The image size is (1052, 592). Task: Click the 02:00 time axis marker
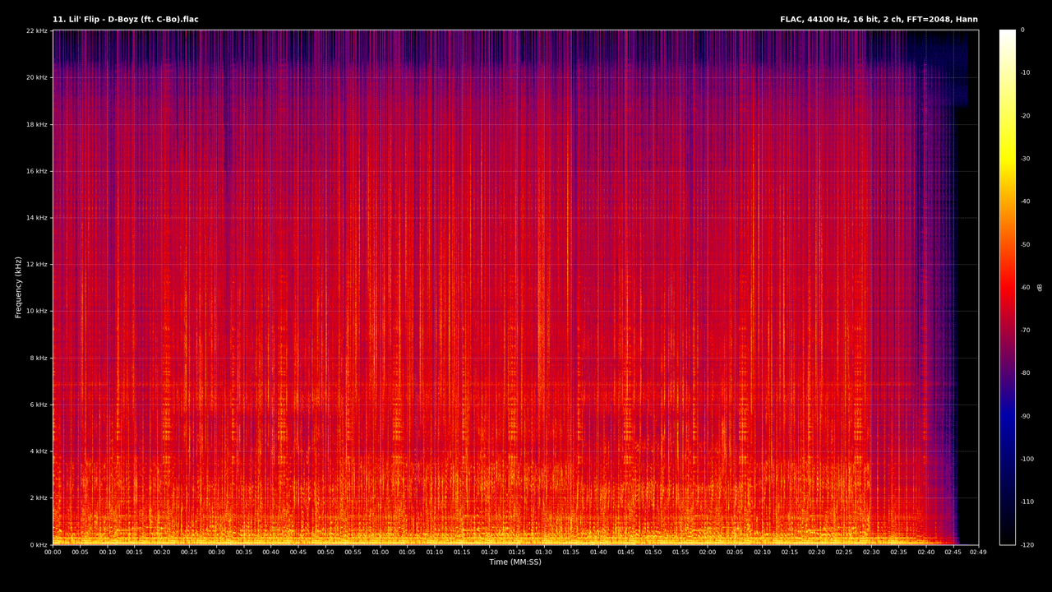click(707, 553)
